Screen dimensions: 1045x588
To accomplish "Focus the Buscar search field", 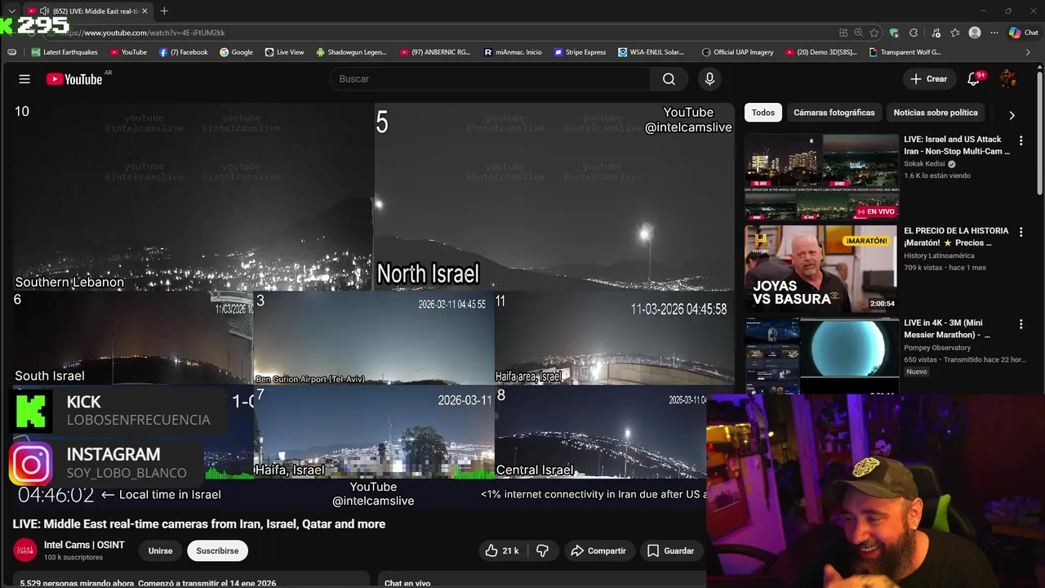I will click(490, 79).
